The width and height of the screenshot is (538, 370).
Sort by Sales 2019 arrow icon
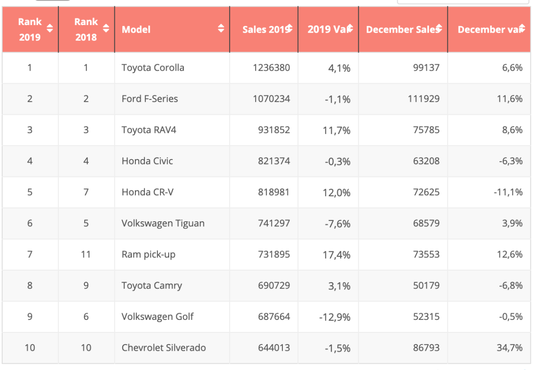pyautogui.click(x=290, y=29)
